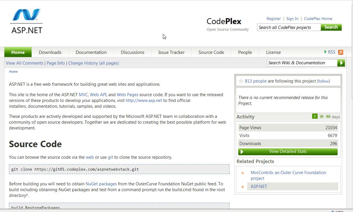Viewport: 353px width, 212px height.
Task: Click the Register link
Action: 274,19
